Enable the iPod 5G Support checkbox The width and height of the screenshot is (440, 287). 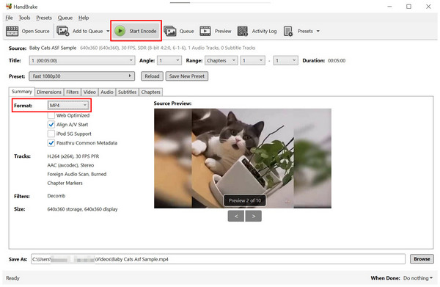(x=51, y=134)
